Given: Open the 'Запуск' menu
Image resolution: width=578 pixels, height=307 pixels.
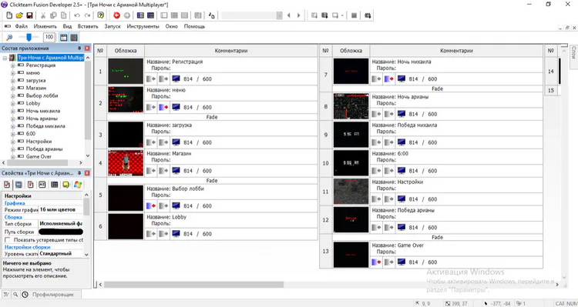Looking at the screenshot, I should [x=113, y=26].
